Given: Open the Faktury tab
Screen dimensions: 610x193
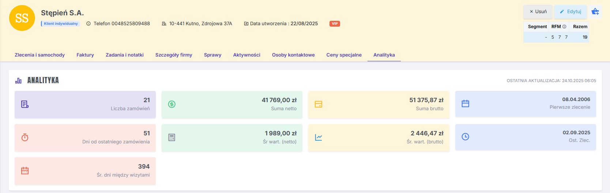Looking at the screenshot, I should tap(85, 55).
